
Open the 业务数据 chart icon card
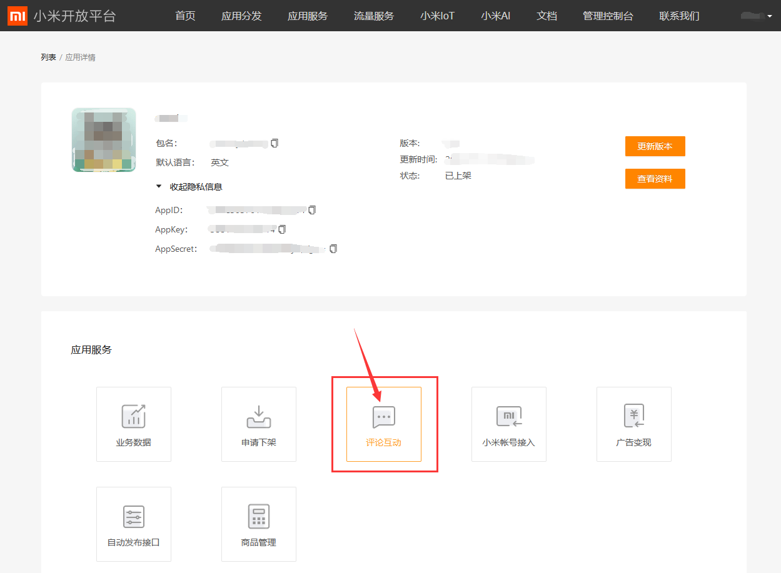click(x=134, y=424)
